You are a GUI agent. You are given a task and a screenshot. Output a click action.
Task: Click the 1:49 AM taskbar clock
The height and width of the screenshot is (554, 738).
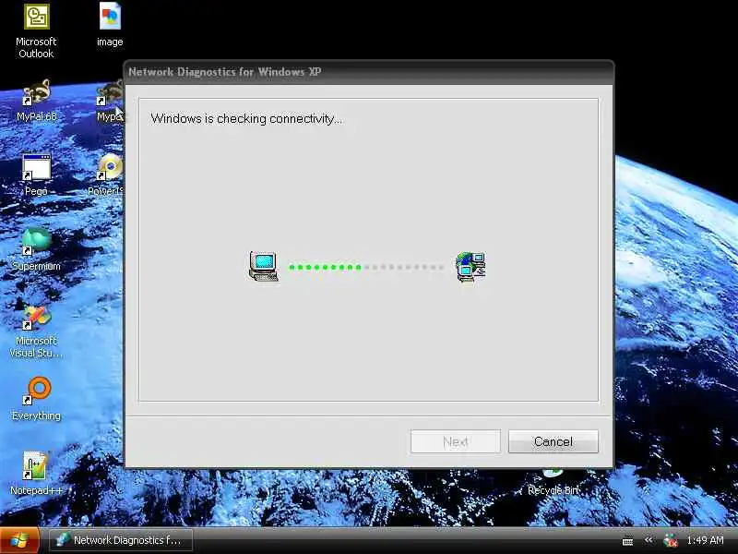point(705,540)
